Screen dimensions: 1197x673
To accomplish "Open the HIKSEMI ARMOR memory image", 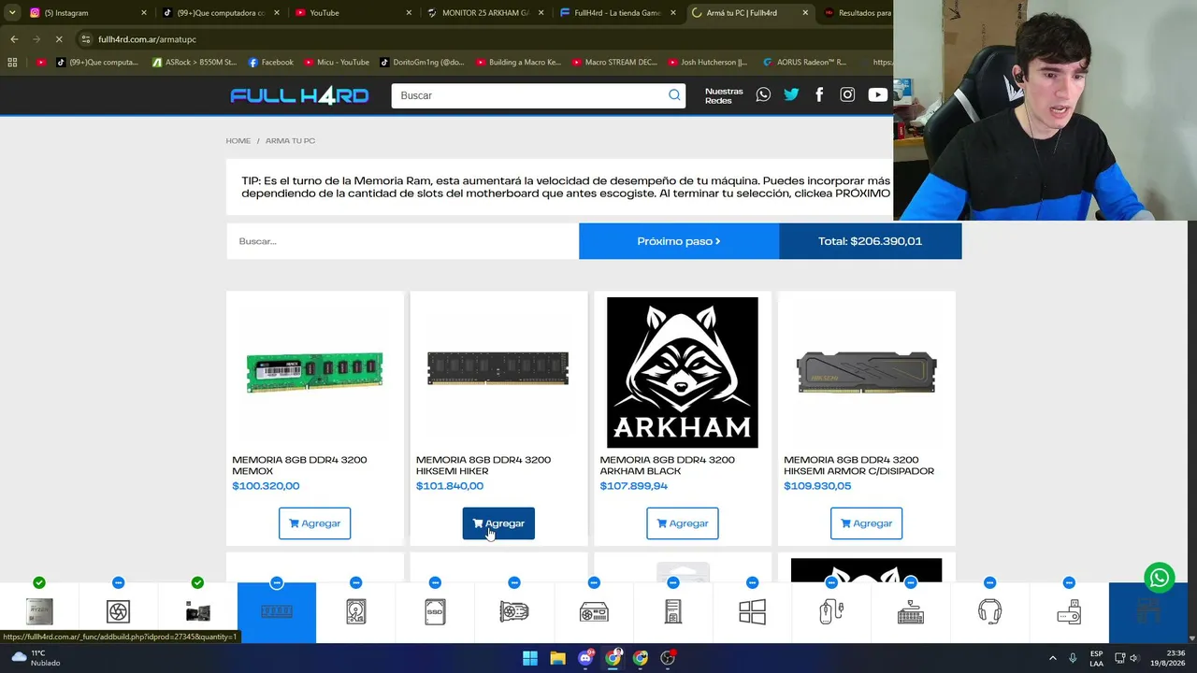I will click(x=866, y=373).
